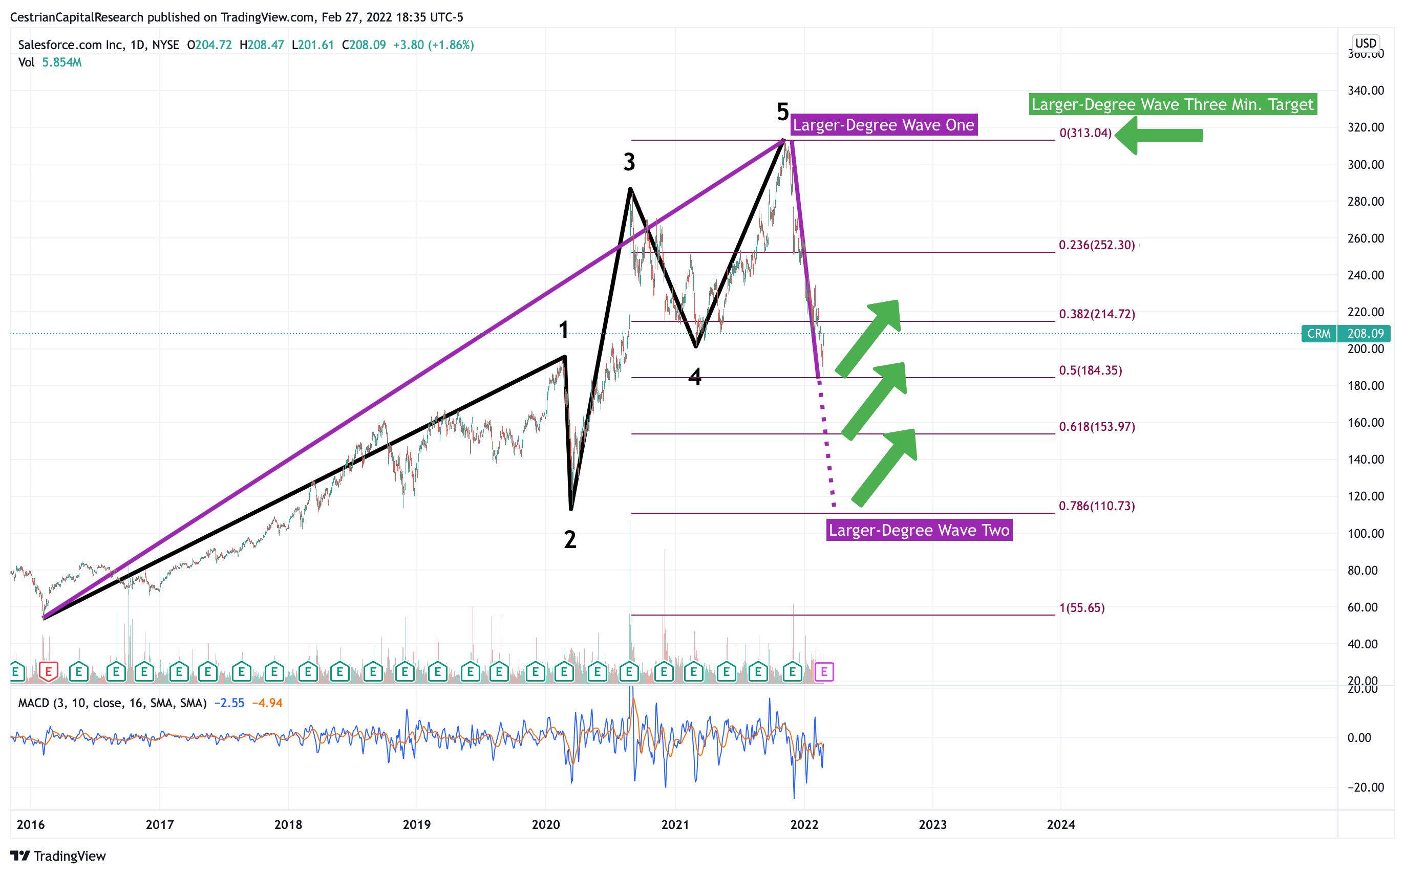Image resolution: width=1405 pixels, height=874 pixels.
Task: Select the wave number 3 label
Action: [x=629, y=162]
